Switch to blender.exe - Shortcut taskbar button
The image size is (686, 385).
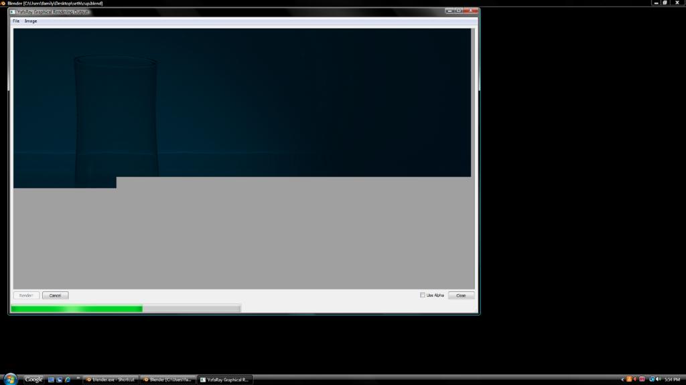pyautogui.click(x=111, y=380)
